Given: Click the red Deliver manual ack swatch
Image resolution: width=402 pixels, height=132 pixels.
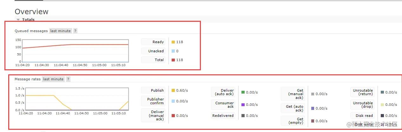Looking at the screenshot, I should (173, 116).
